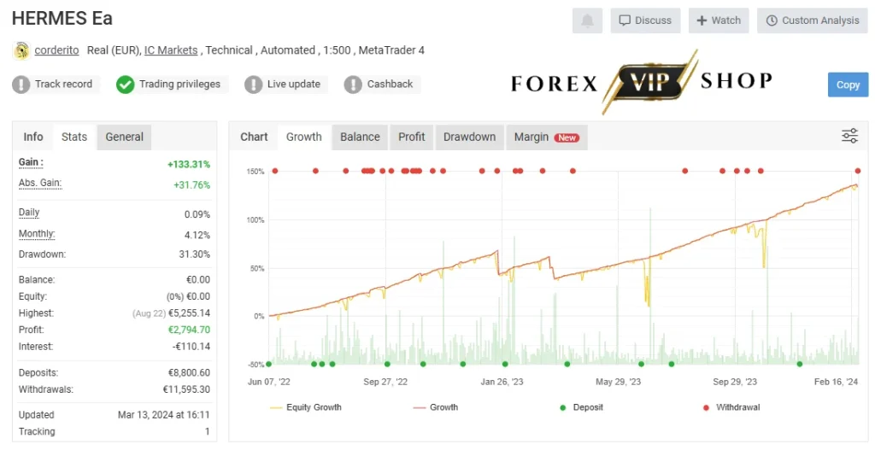This screenshot has width=875, height=450.
Task: Click the €11,595.30 withdrawals value
Action: point(186,389)
